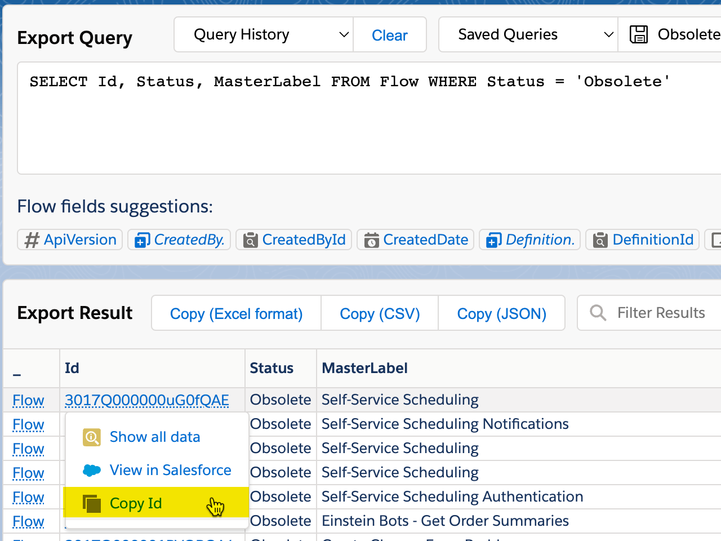
Task: Click Obsolete status in the first row
Action: coord(281,400)
